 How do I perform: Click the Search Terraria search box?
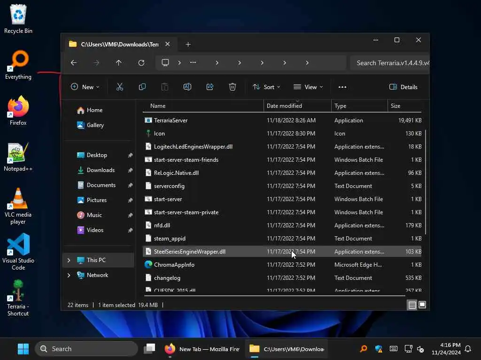tap(389, 63)
